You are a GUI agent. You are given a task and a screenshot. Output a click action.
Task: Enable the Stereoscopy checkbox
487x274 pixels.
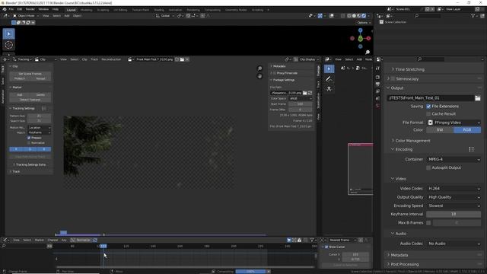[393, 79]
